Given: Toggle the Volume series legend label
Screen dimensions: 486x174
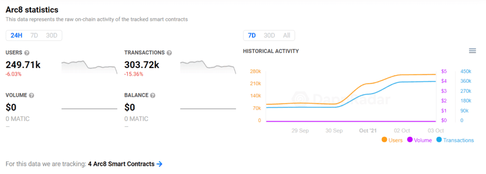Looking at the screenshot, I should coord(423,140).
